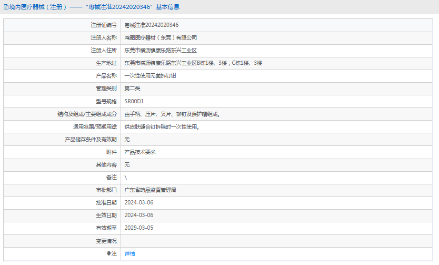Open the 详情 details link
This screenshot has height=265, width=439.
[129, 254]
